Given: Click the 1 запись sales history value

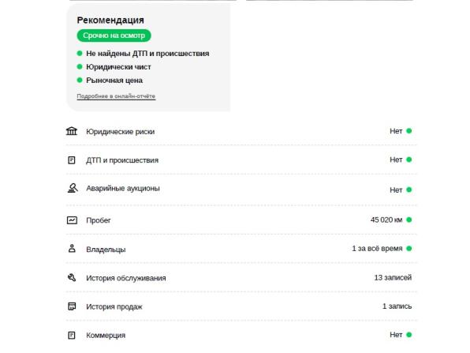Looking at the screenshot, I should [397, 306].
